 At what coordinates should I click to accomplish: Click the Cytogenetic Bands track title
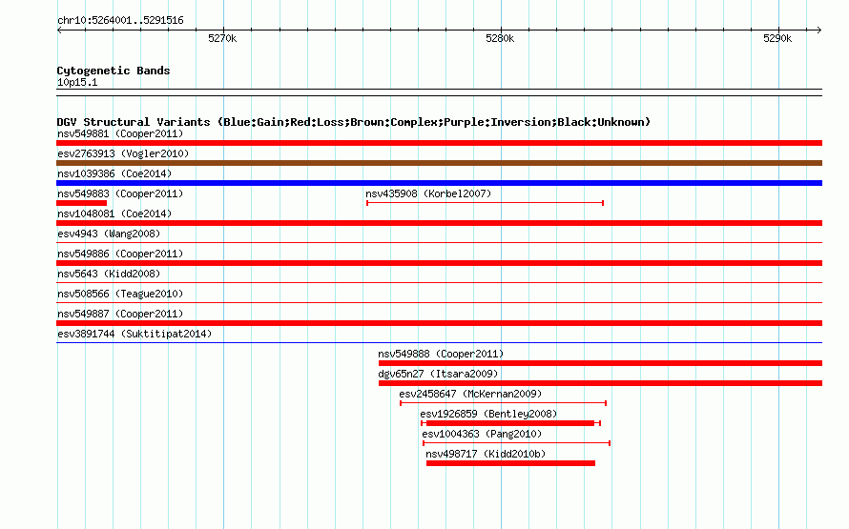(x=114, y=71)
